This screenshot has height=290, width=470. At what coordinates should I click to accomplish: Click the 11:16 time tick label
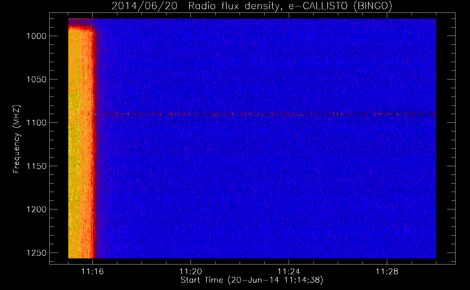[x=93, y=272]
